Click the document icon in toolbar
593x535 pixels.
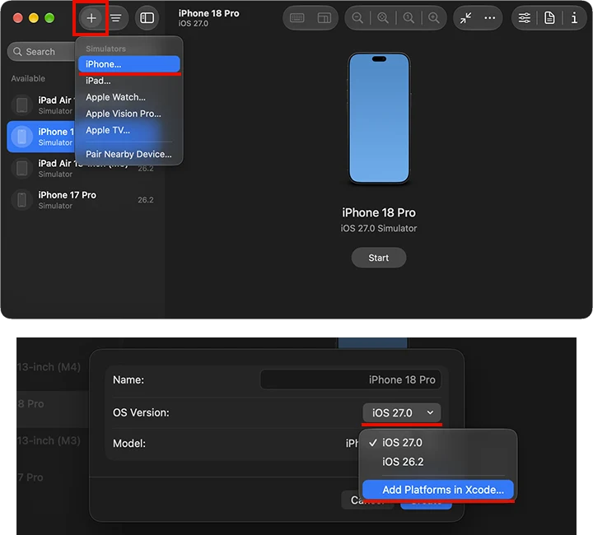tap(549, 18)
